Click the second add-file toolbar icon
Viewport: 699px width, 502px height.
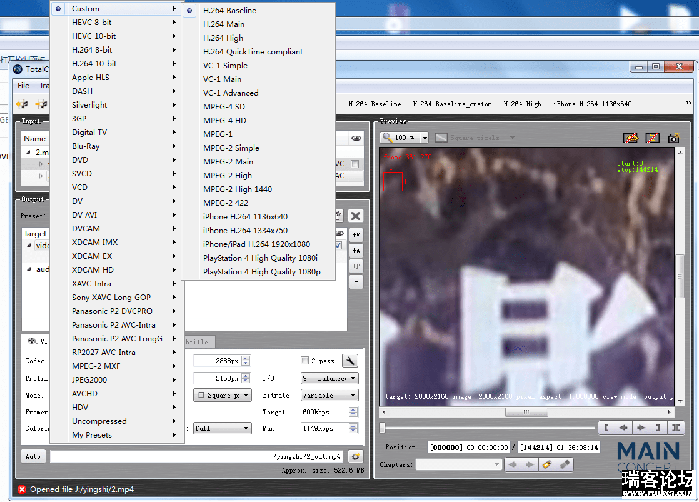(x=41, y=104)
